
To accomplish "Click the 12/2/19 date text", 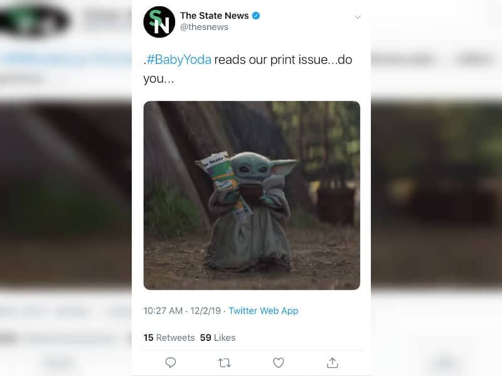I will click(206, 311).
